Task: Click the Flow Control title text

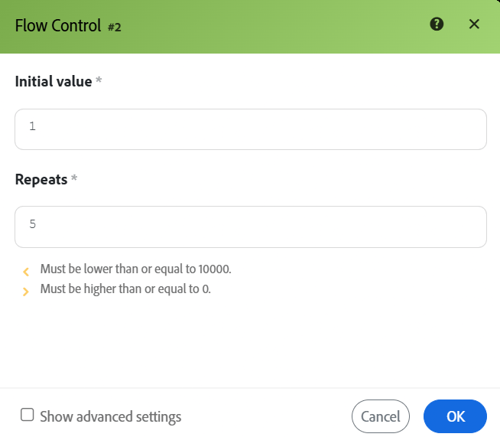Action: point(58,25)
